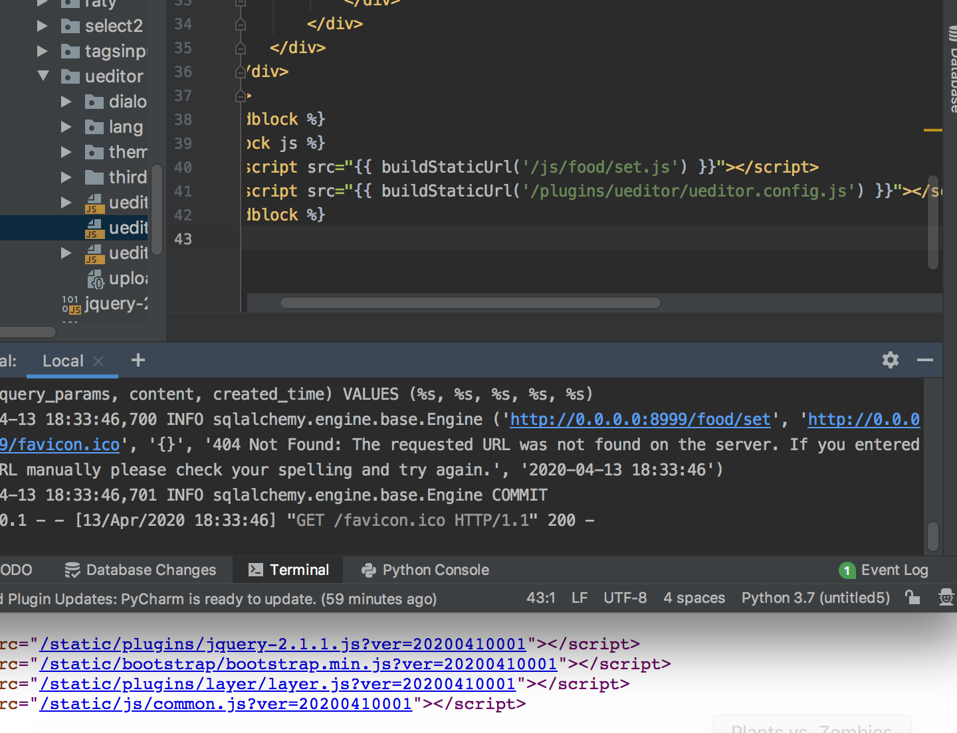Select the third folder in the project tree
This screenshot has height=733, width=957.
coord(116,177)
